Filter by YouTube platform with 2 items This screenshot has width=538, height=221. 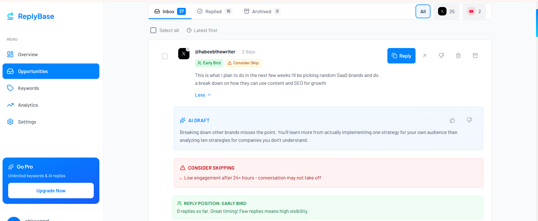pyautogui.click(x=474, y=12)
